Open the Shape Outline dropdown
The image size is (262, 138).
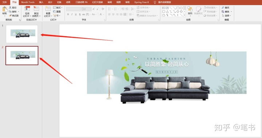pyautogui.click(x=210, y=12)
